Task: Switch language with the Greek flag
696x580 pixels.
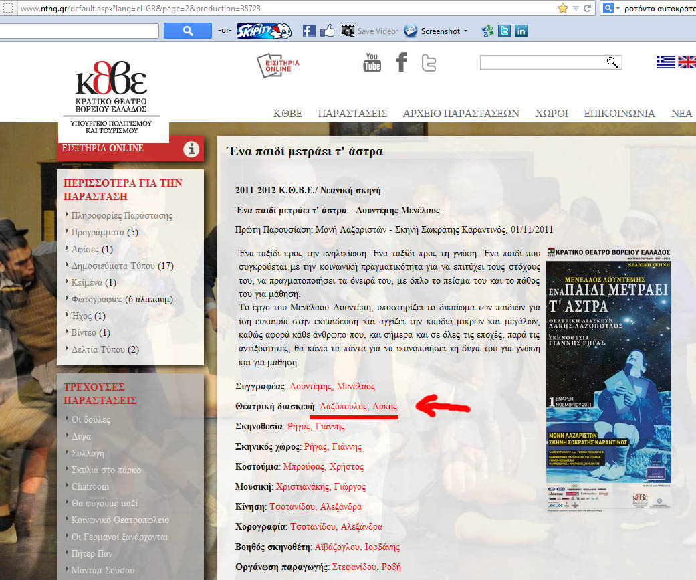Action: point(665,62)
